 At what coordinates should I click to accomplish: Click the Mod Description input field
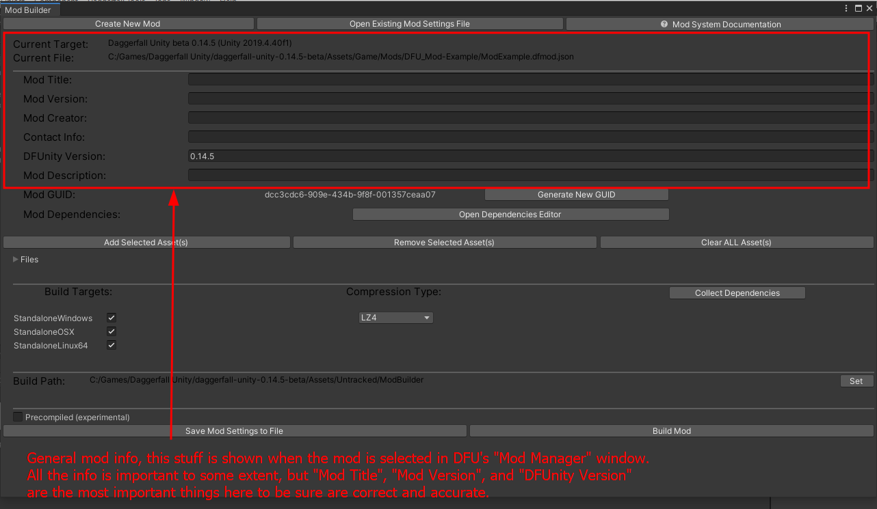point(531,176)
